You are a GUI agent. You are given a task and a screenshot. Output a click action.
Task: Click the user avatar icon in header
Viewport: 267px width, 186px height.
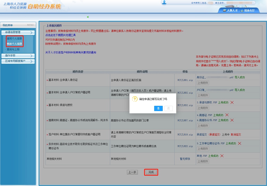coord(164,3)
